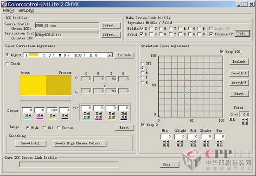Select the Wide range radio button
256x176 pixels.
[28, 128]
